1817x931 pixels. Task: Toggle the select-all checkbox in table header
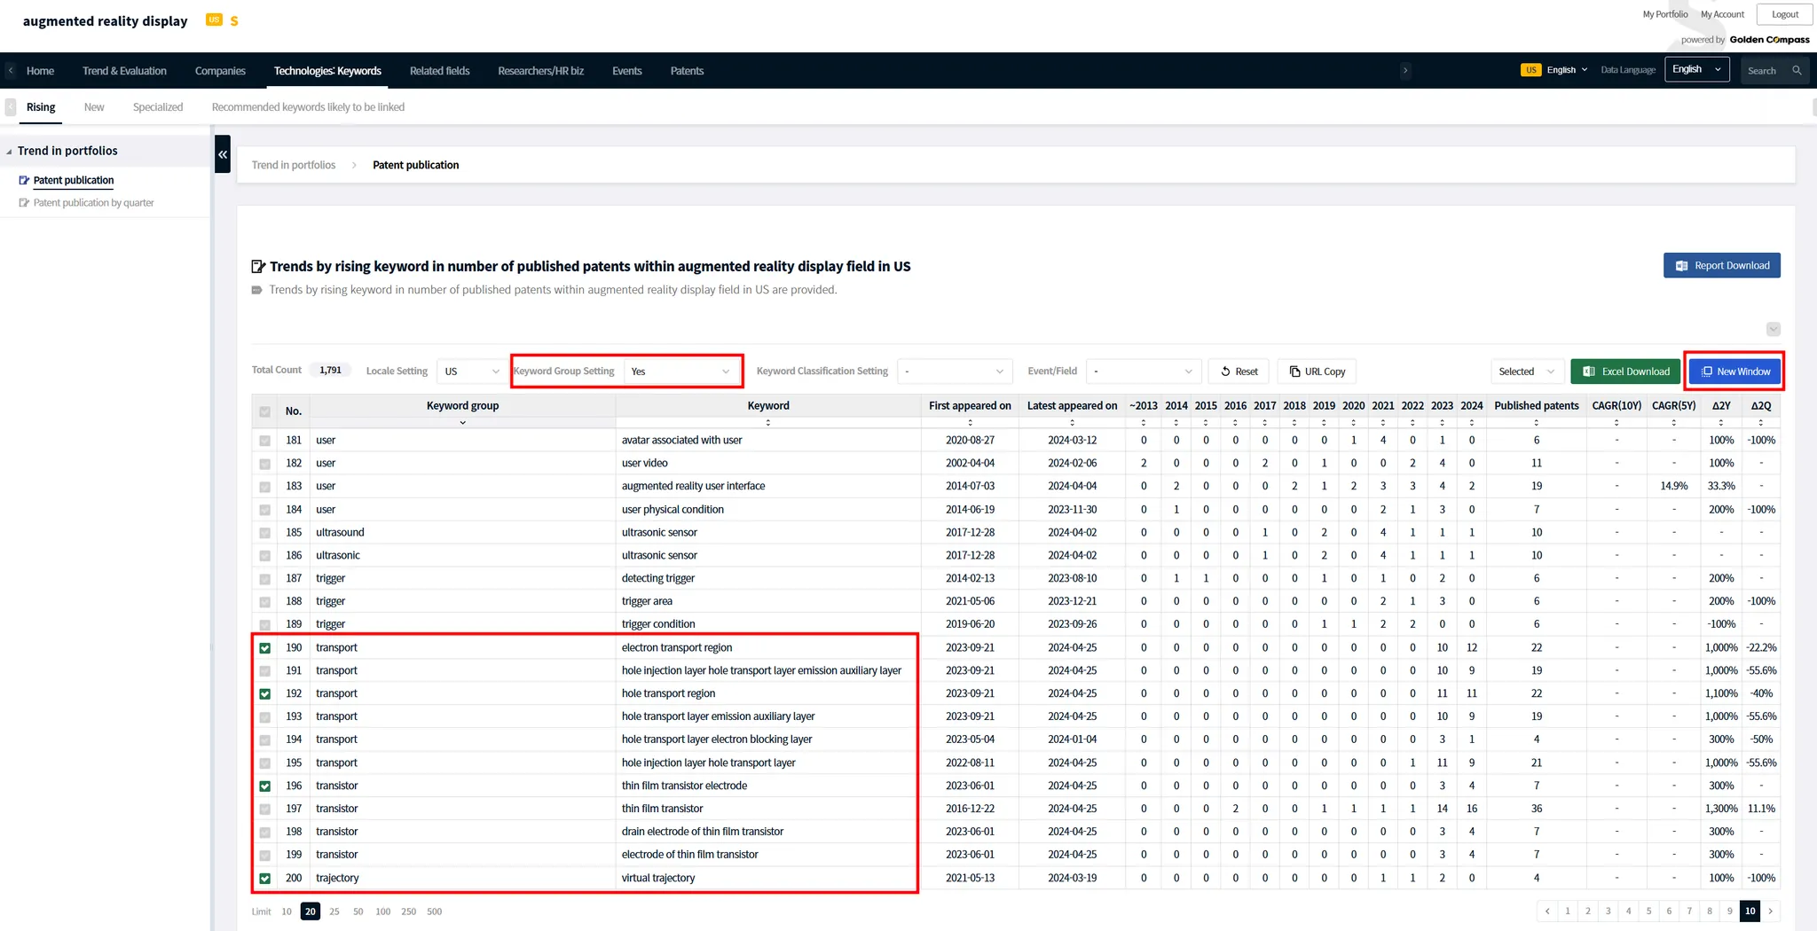pos(265,411)
